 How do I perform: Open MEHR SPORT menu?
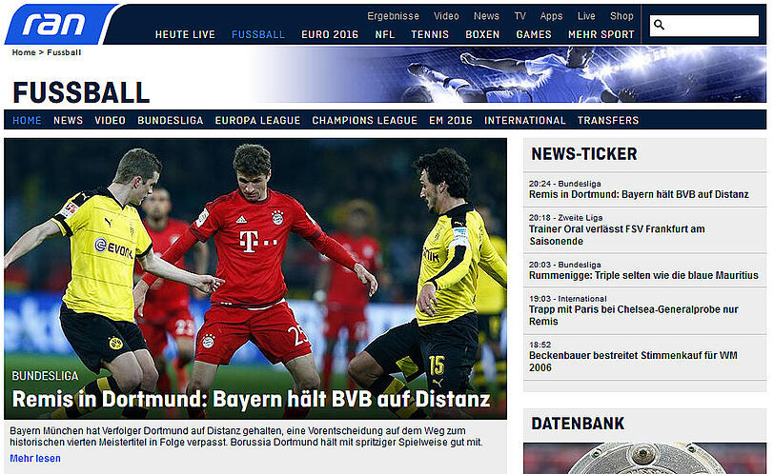pyautogui.click(x=601, y=34)
